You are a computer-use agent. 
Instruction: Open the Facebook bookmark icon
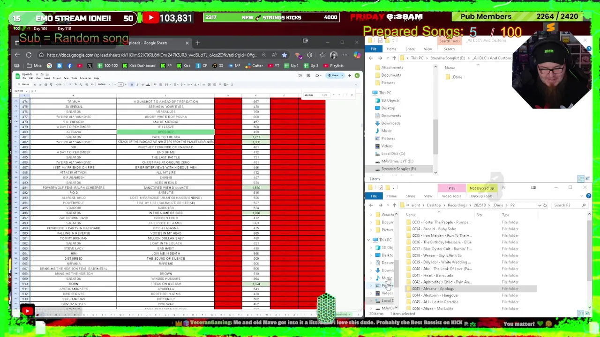pos(69,66)
